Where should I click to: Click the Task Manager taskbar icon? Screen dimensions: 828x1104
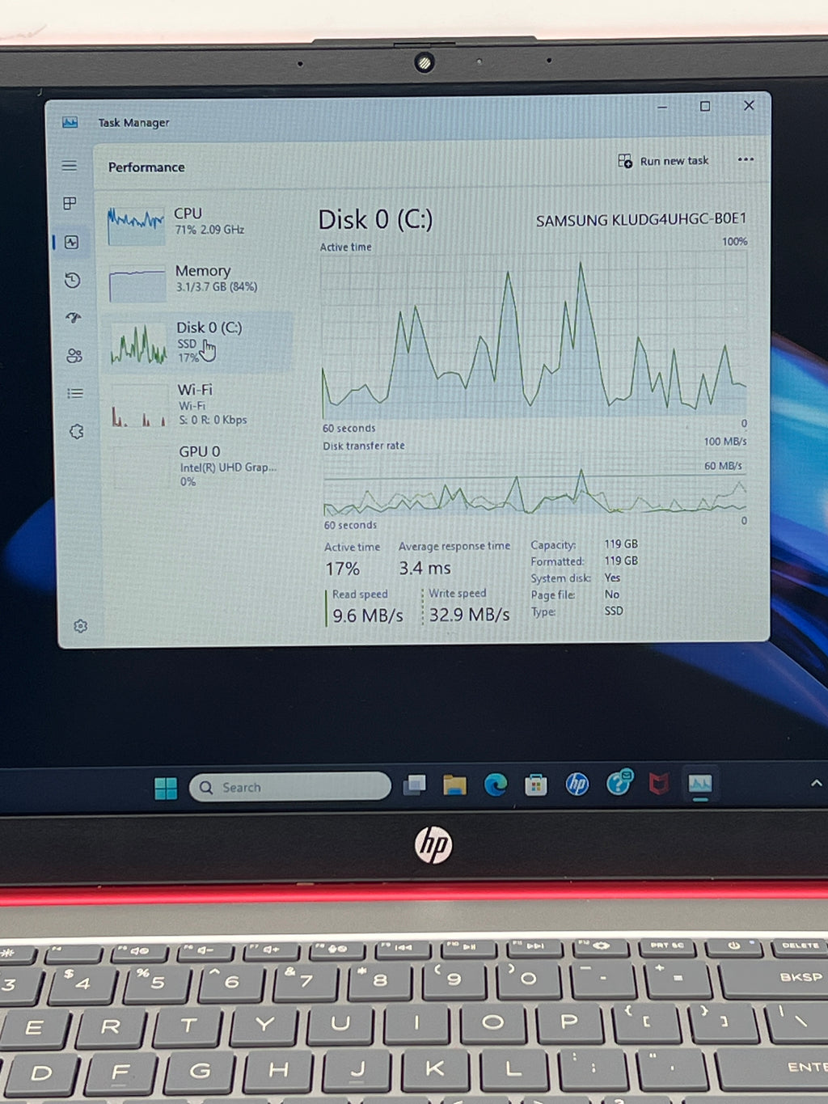pyautogui.click(x=699, y=784)
